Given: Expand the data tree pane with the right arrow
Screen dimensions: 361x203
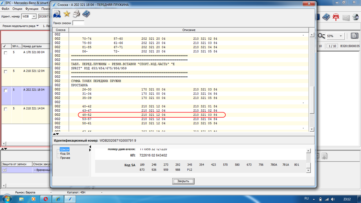Looking at the screenshot, I should tap(90, 150).
